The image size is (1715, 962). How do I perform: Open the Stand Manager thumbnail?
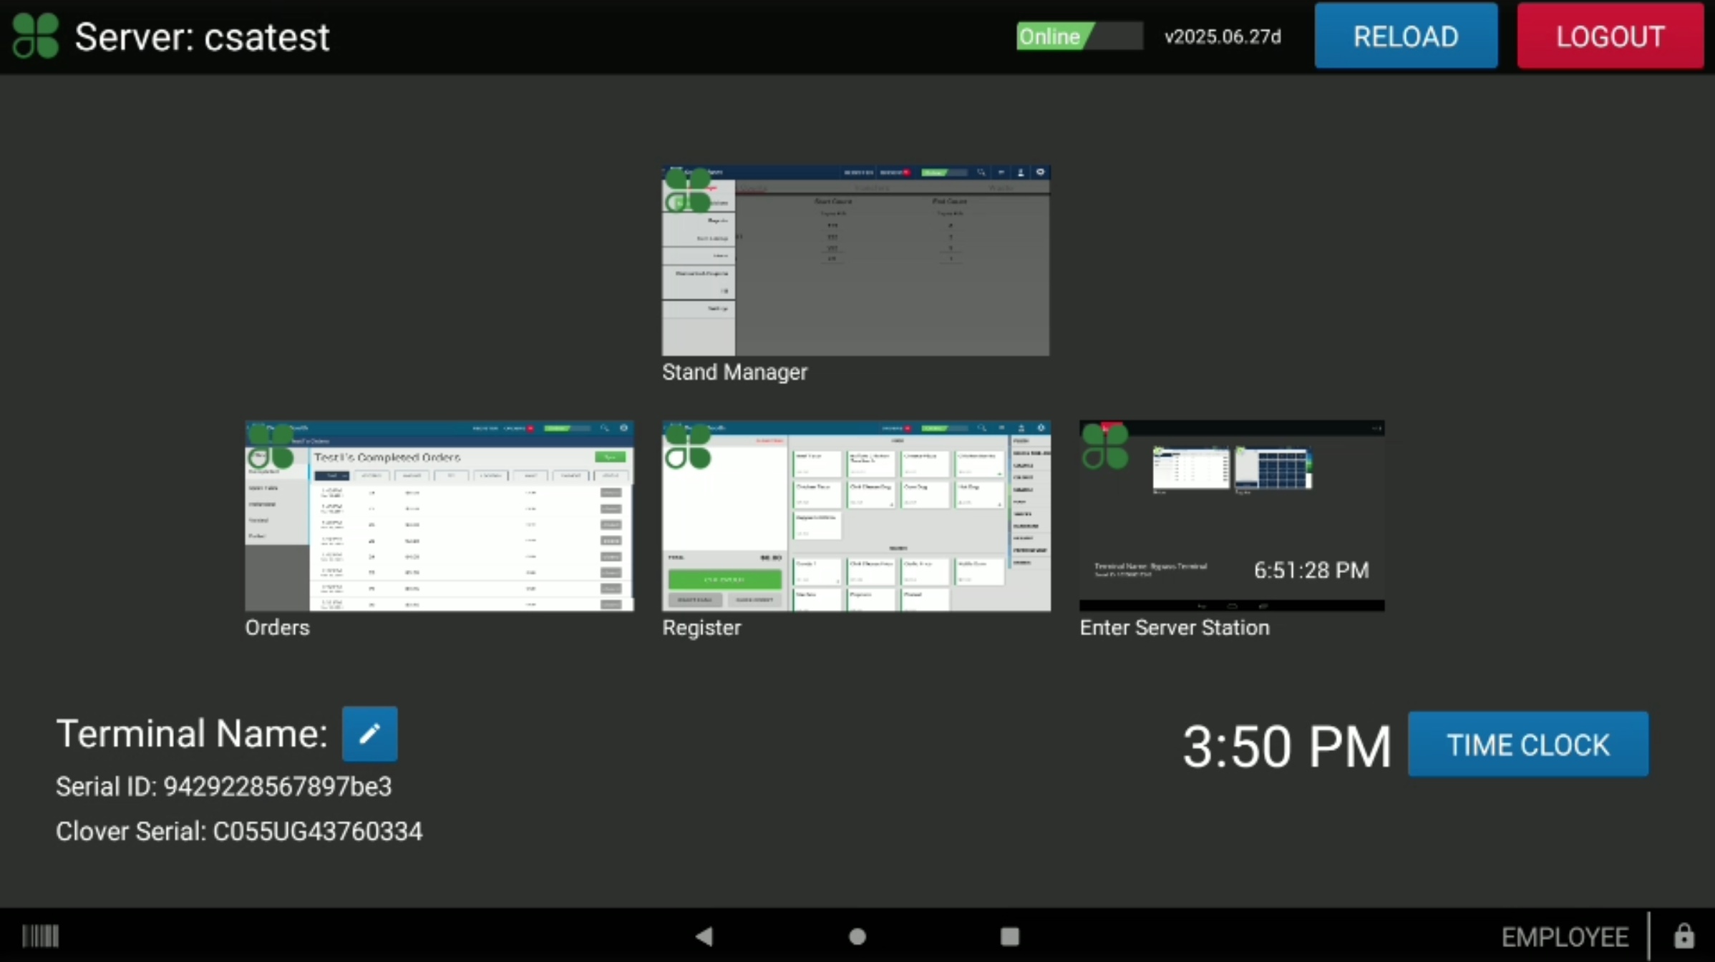[856, 260]
